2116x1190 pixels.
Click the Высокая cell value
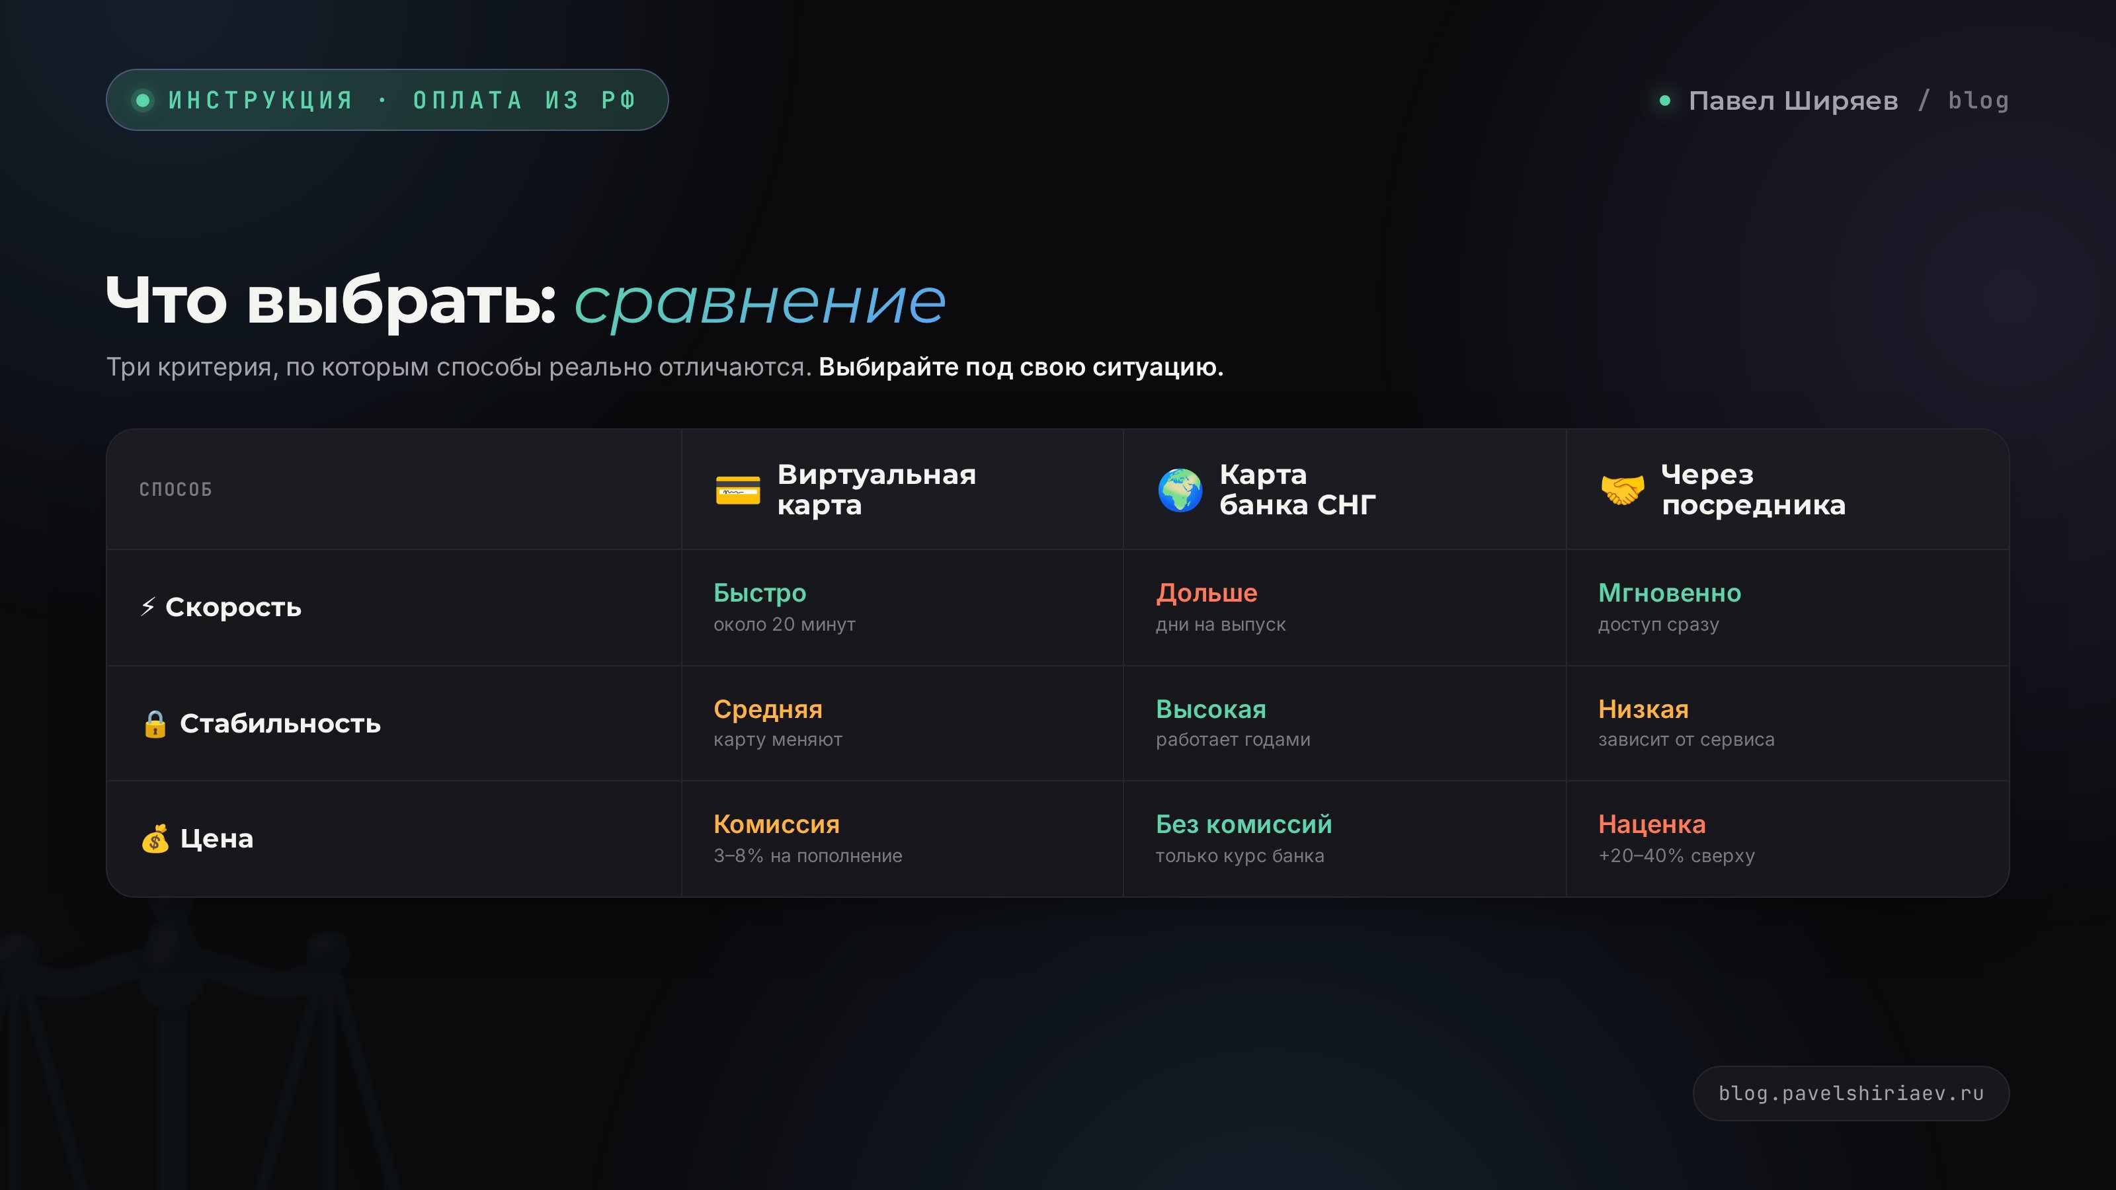click(1211, 709)
